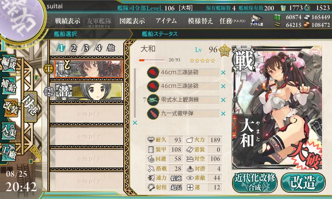Switch to fleet tab 2

point(74,48)
